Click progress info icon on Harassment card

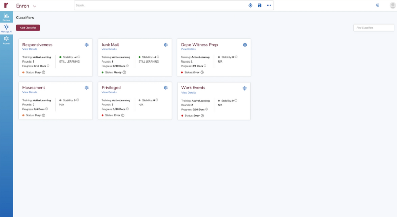(47, 109)
